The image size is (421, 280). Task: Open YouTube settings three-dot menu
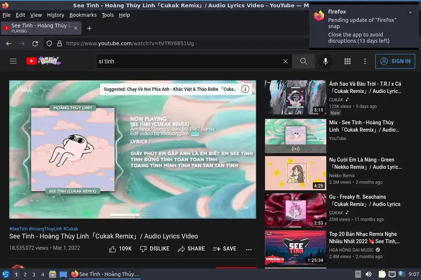[x=365, y=61]
